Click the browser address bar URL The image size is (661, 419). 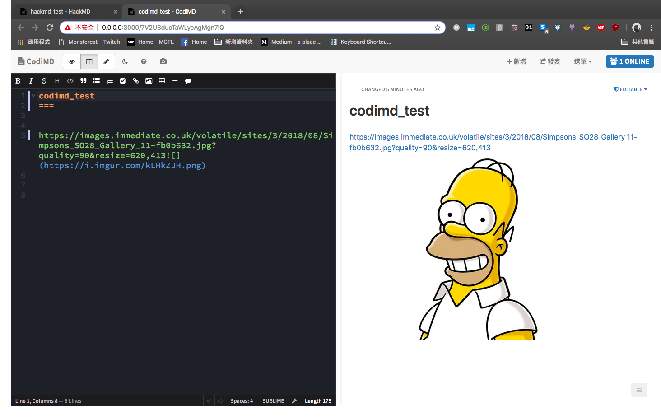pos(163,28)
